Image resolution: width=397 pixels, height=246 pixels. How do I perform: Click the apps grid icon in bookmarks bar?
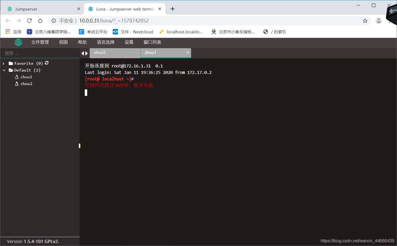[x=8, y=32]
